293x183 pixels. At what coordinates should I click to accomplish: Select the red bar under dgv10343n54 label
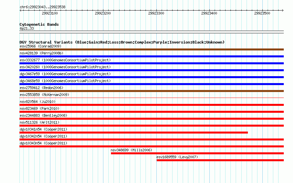(x=151, y=146)
